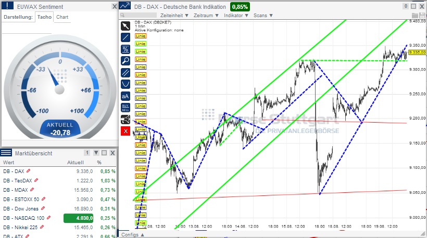The image size is (427, 238).
Task: Select the arrow pointer tool in chart toolbar
Action: tap(125, 26)
